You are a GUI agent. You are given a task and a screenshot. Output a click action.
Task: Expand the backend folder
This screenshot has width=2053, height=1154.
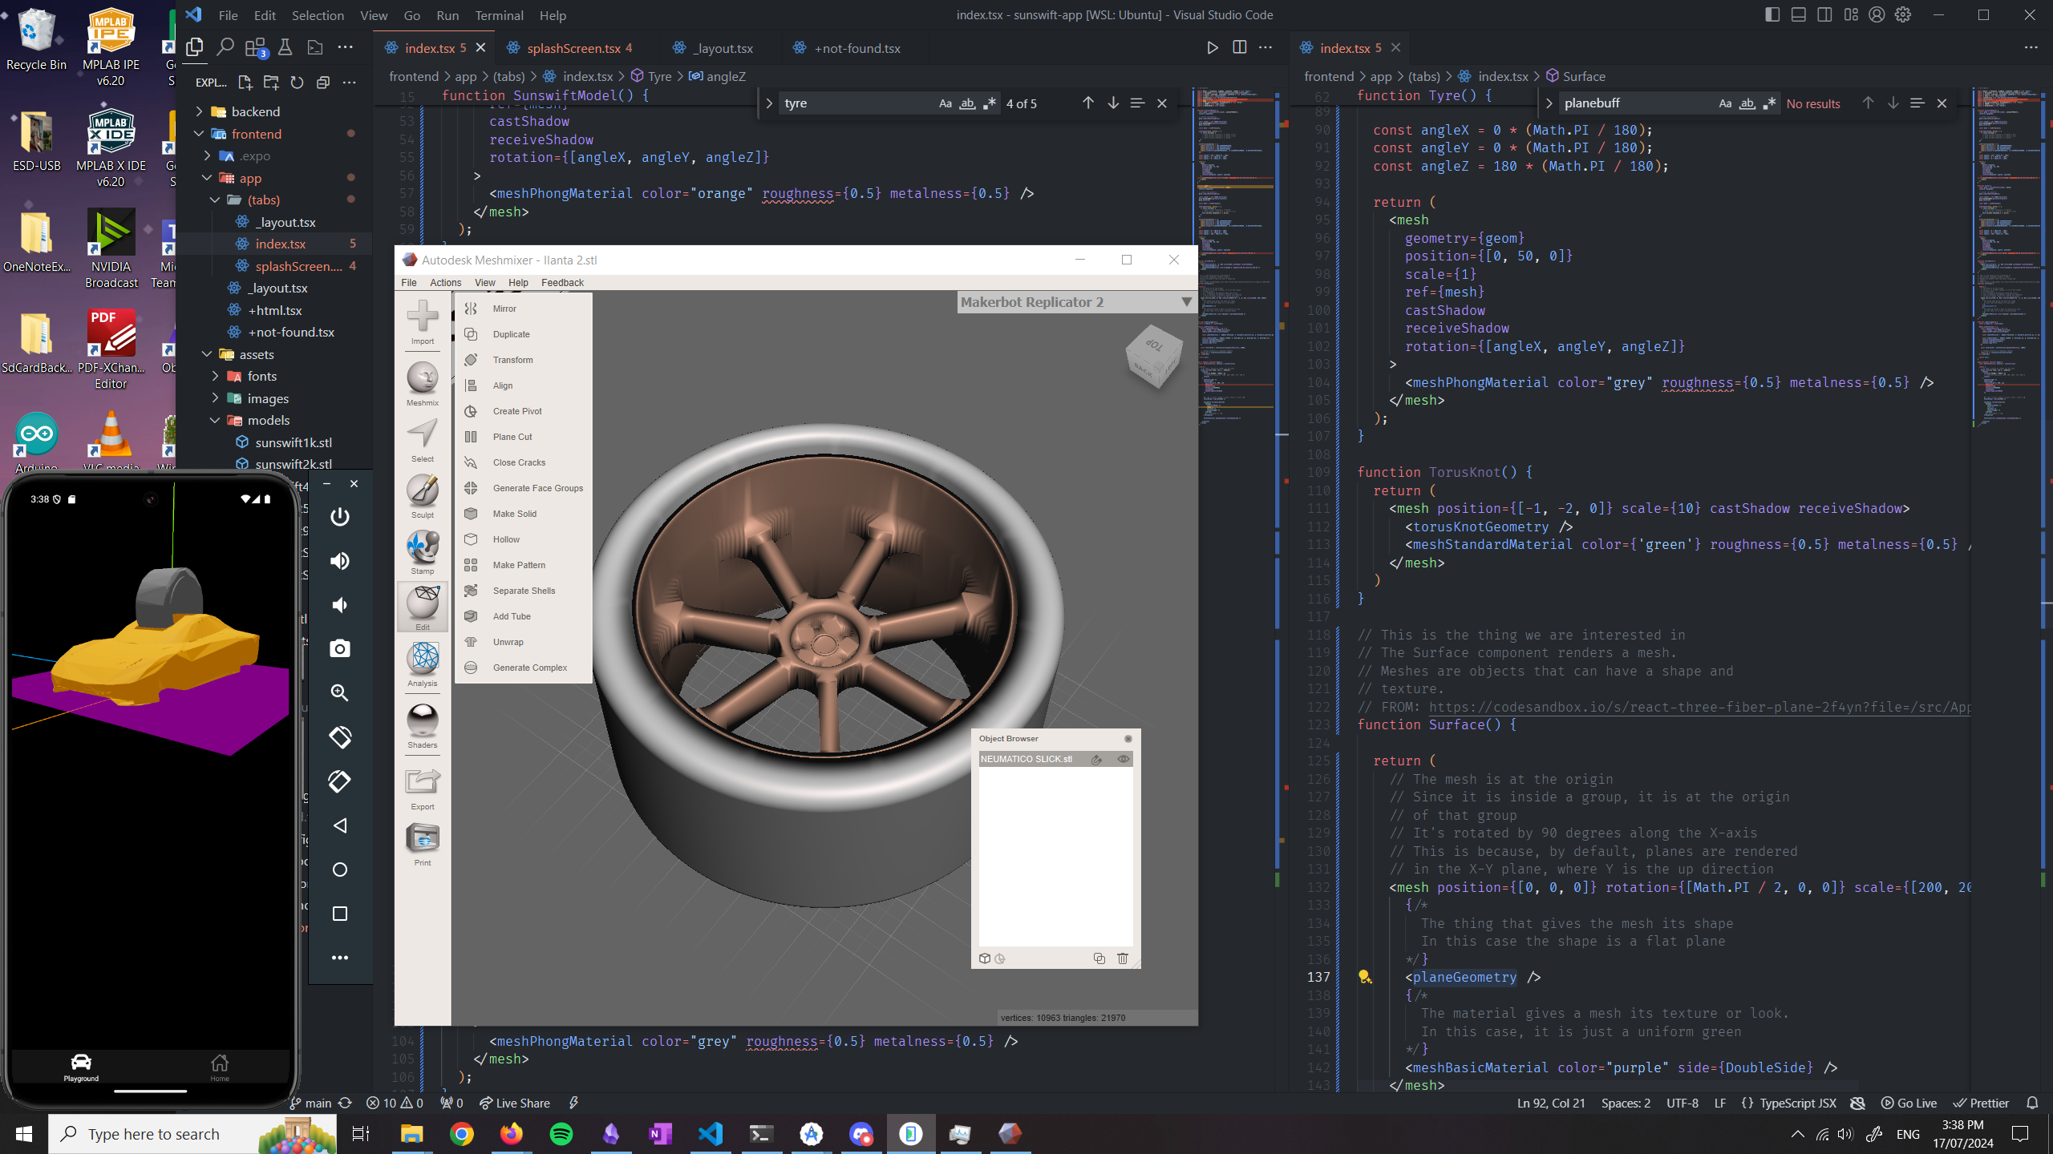[200, 111]
